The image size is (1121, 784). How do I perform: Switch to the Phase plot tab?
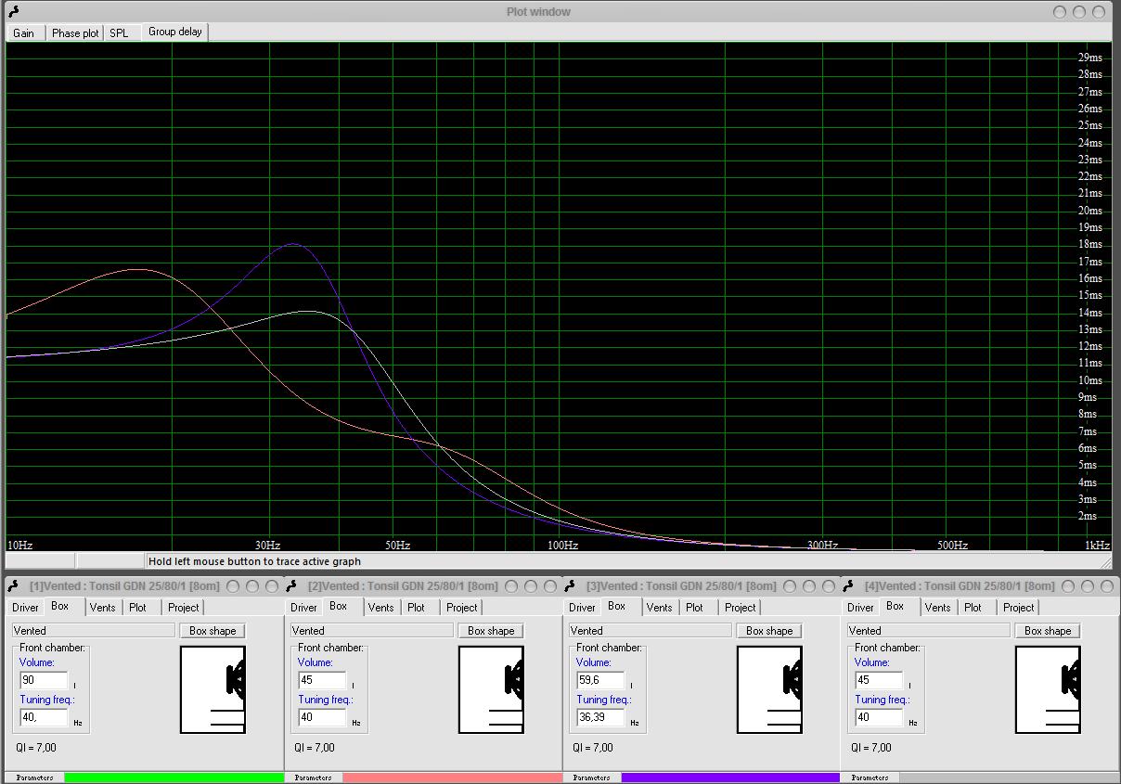[75, 33]
